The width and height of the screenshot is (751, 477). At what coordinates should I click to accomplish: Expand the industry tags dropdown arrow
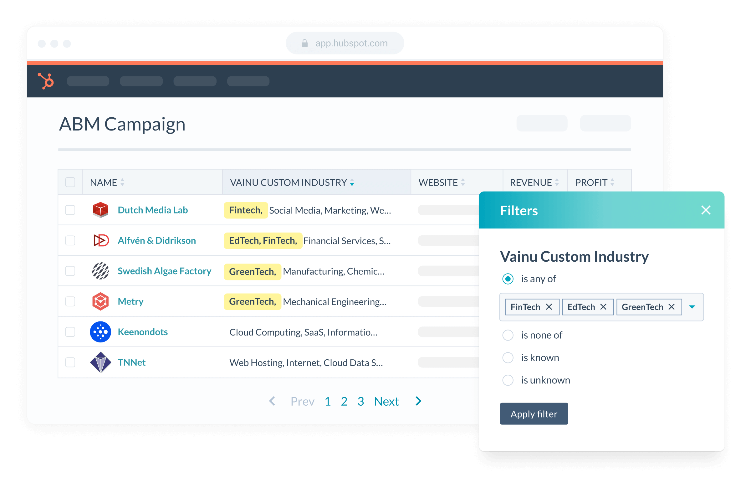click(x=692, y=307)
